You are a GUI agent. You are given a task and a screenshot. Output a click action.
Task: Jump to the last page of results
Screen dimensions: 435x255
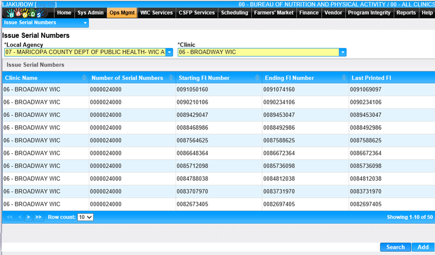[38, 217]
